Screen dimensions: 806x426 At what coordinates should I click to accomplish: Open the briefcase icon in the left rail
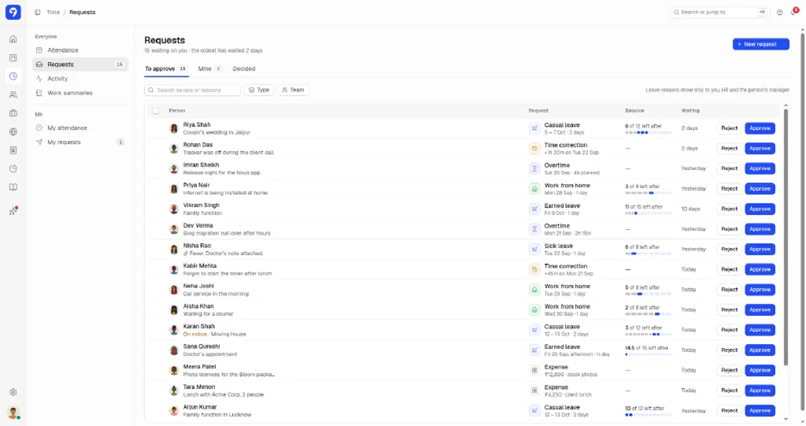pos(13,113)
